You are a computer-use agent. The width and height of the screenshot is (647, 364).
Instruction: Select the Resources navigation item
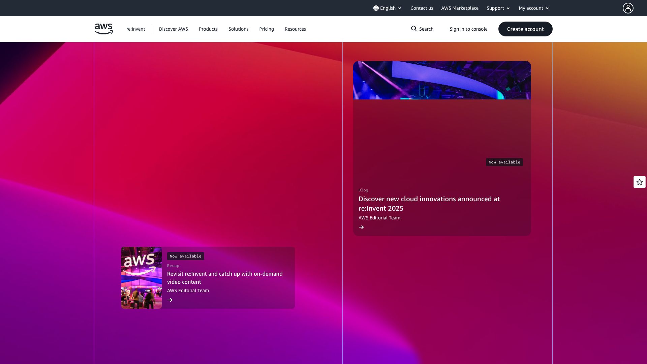point(295,29)
